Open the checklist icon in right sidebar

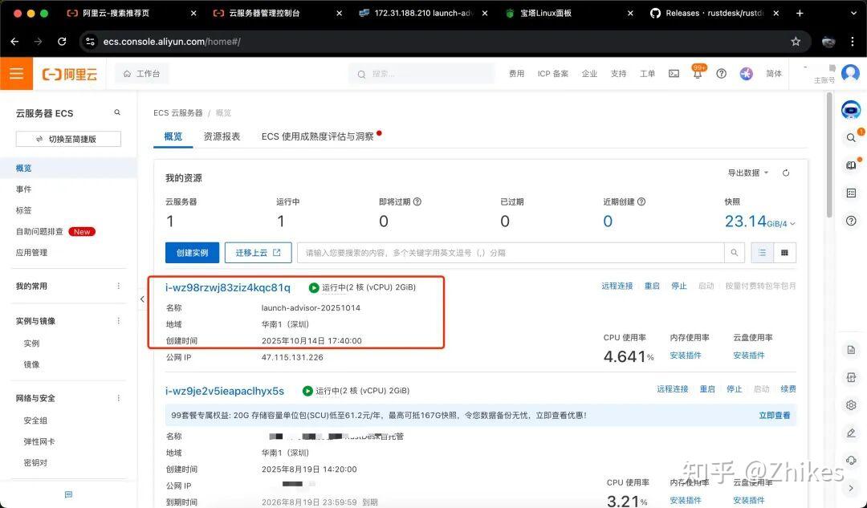852,193
